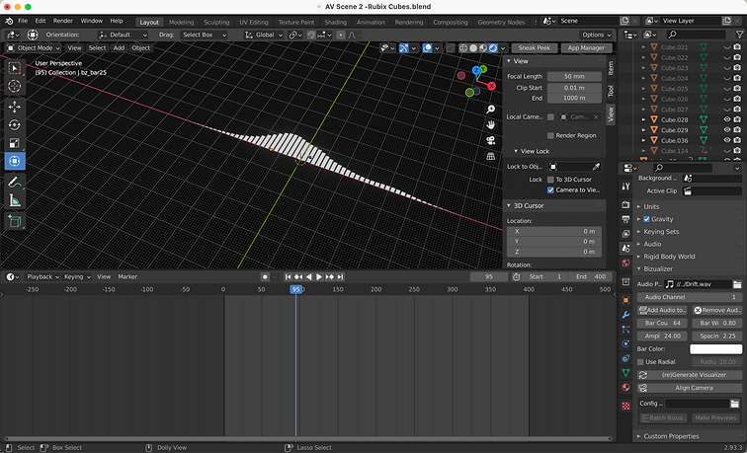Switch orthographic perspective grid icon

[x=491, y=156]
